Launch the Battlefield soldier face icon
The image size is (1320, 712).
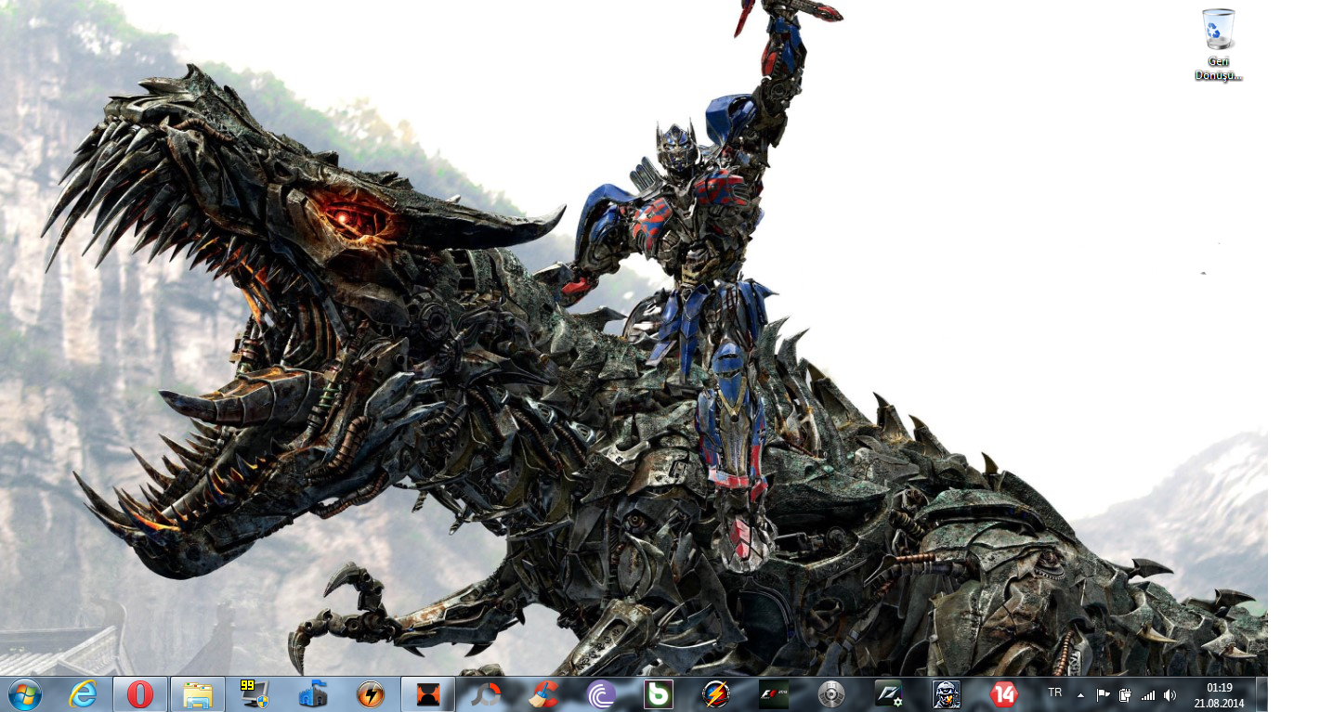947,693
